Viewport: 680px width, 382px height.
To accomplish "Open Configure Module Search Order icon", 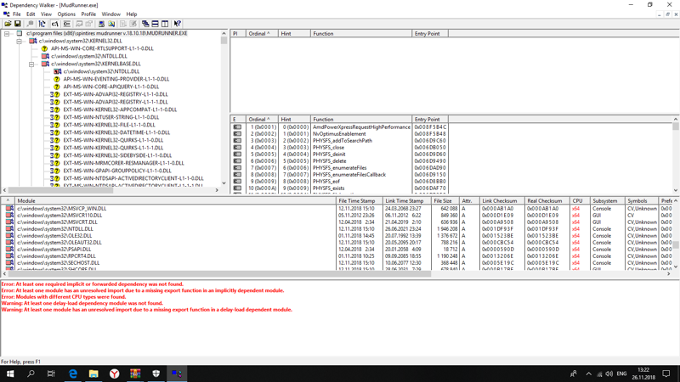I will pos(111,24).
